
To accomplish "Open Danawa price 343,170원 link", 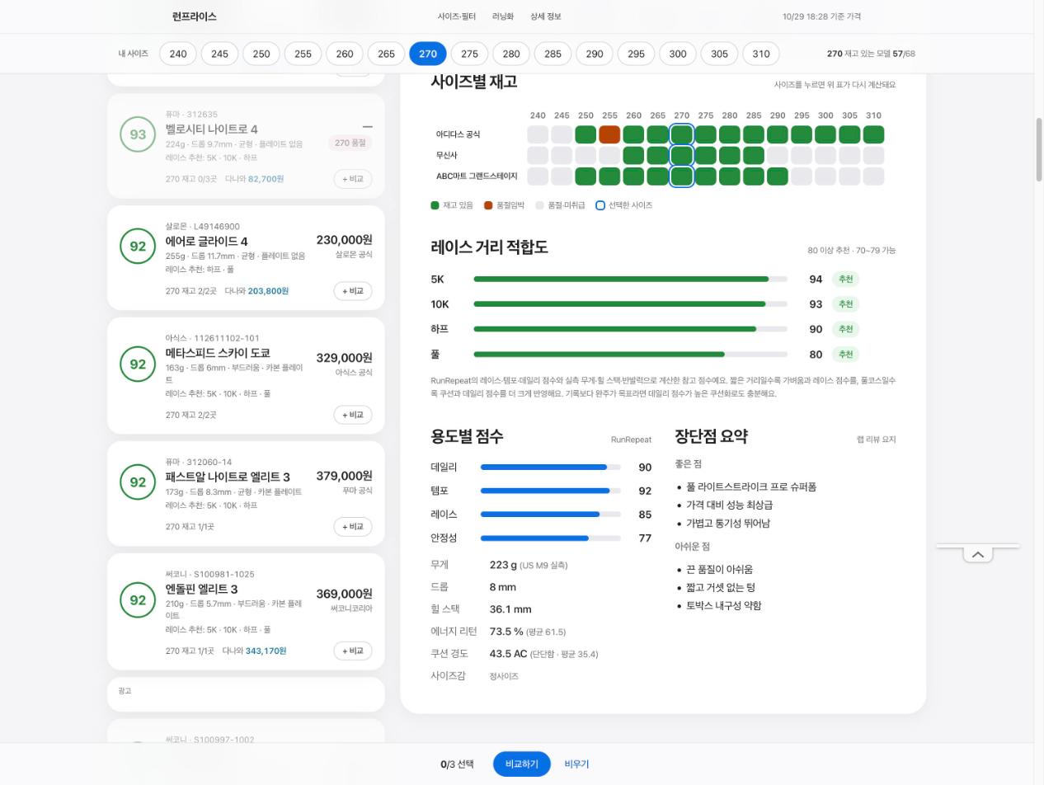I will tap(266, 651).
